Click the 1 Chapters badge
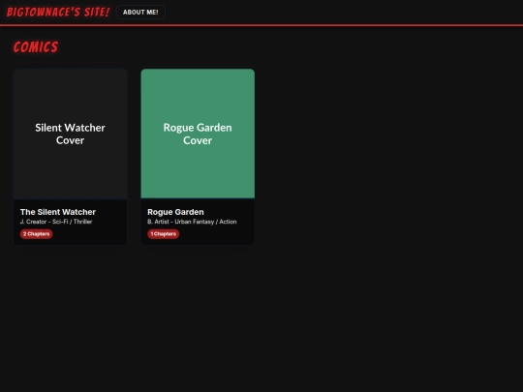The image size is (523, 392). pos(163,234)
